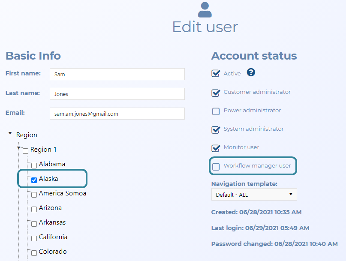Collapse the top-level Region tree node

click(10, 134)
